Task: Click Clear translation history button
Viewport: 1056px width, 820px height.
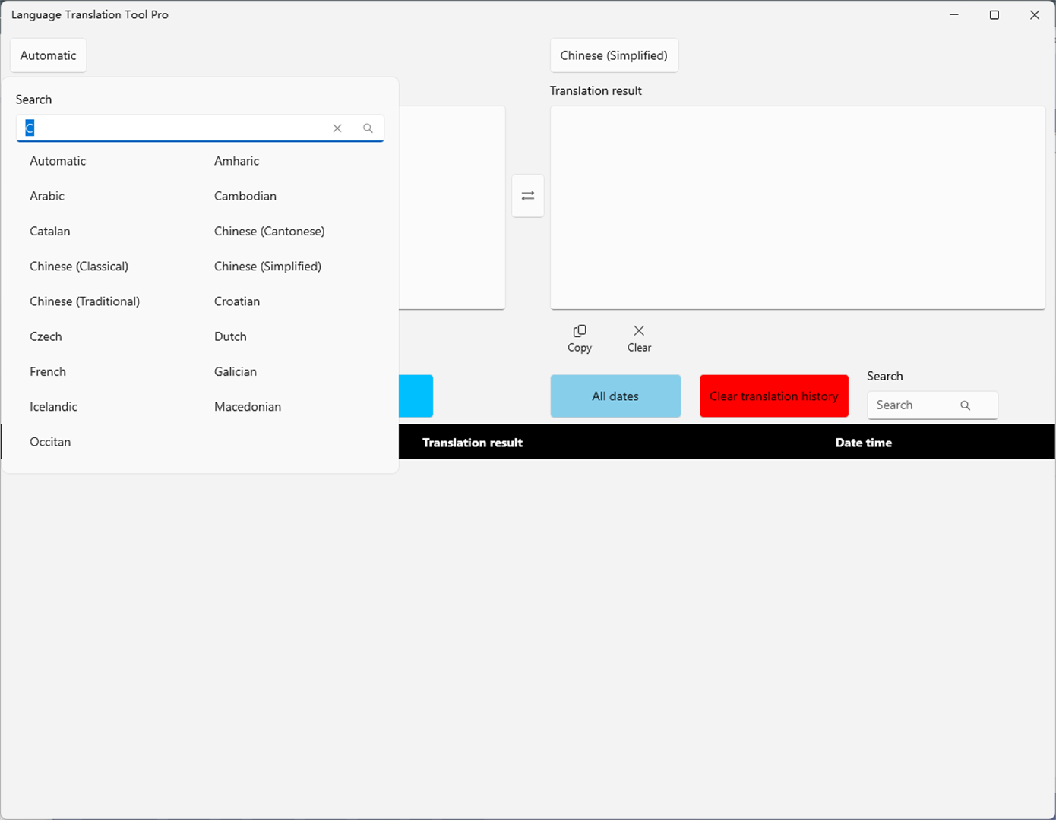Action: [774, 396]
